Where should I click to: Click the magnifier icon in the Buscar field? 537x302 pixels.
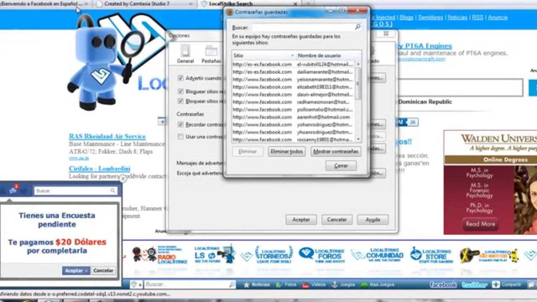point(357,27)
